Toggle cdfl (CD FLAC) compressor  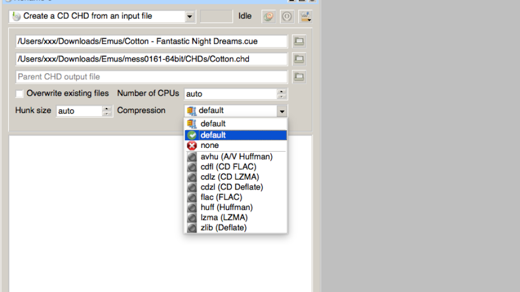[236, 167]
